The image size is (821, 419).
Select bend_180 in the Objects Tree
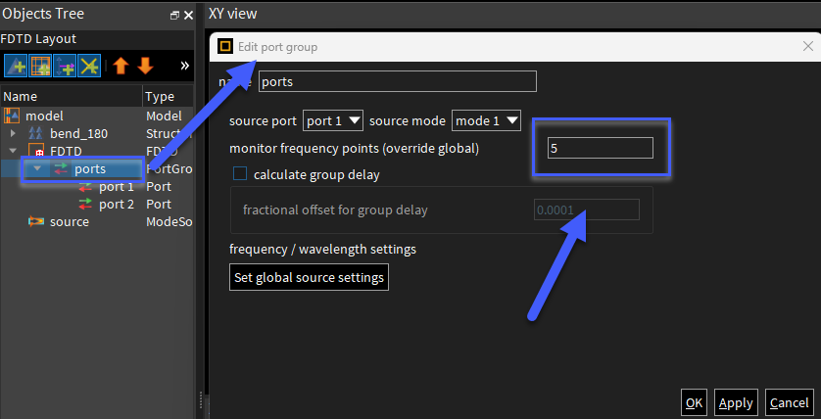tap(97, 133)
